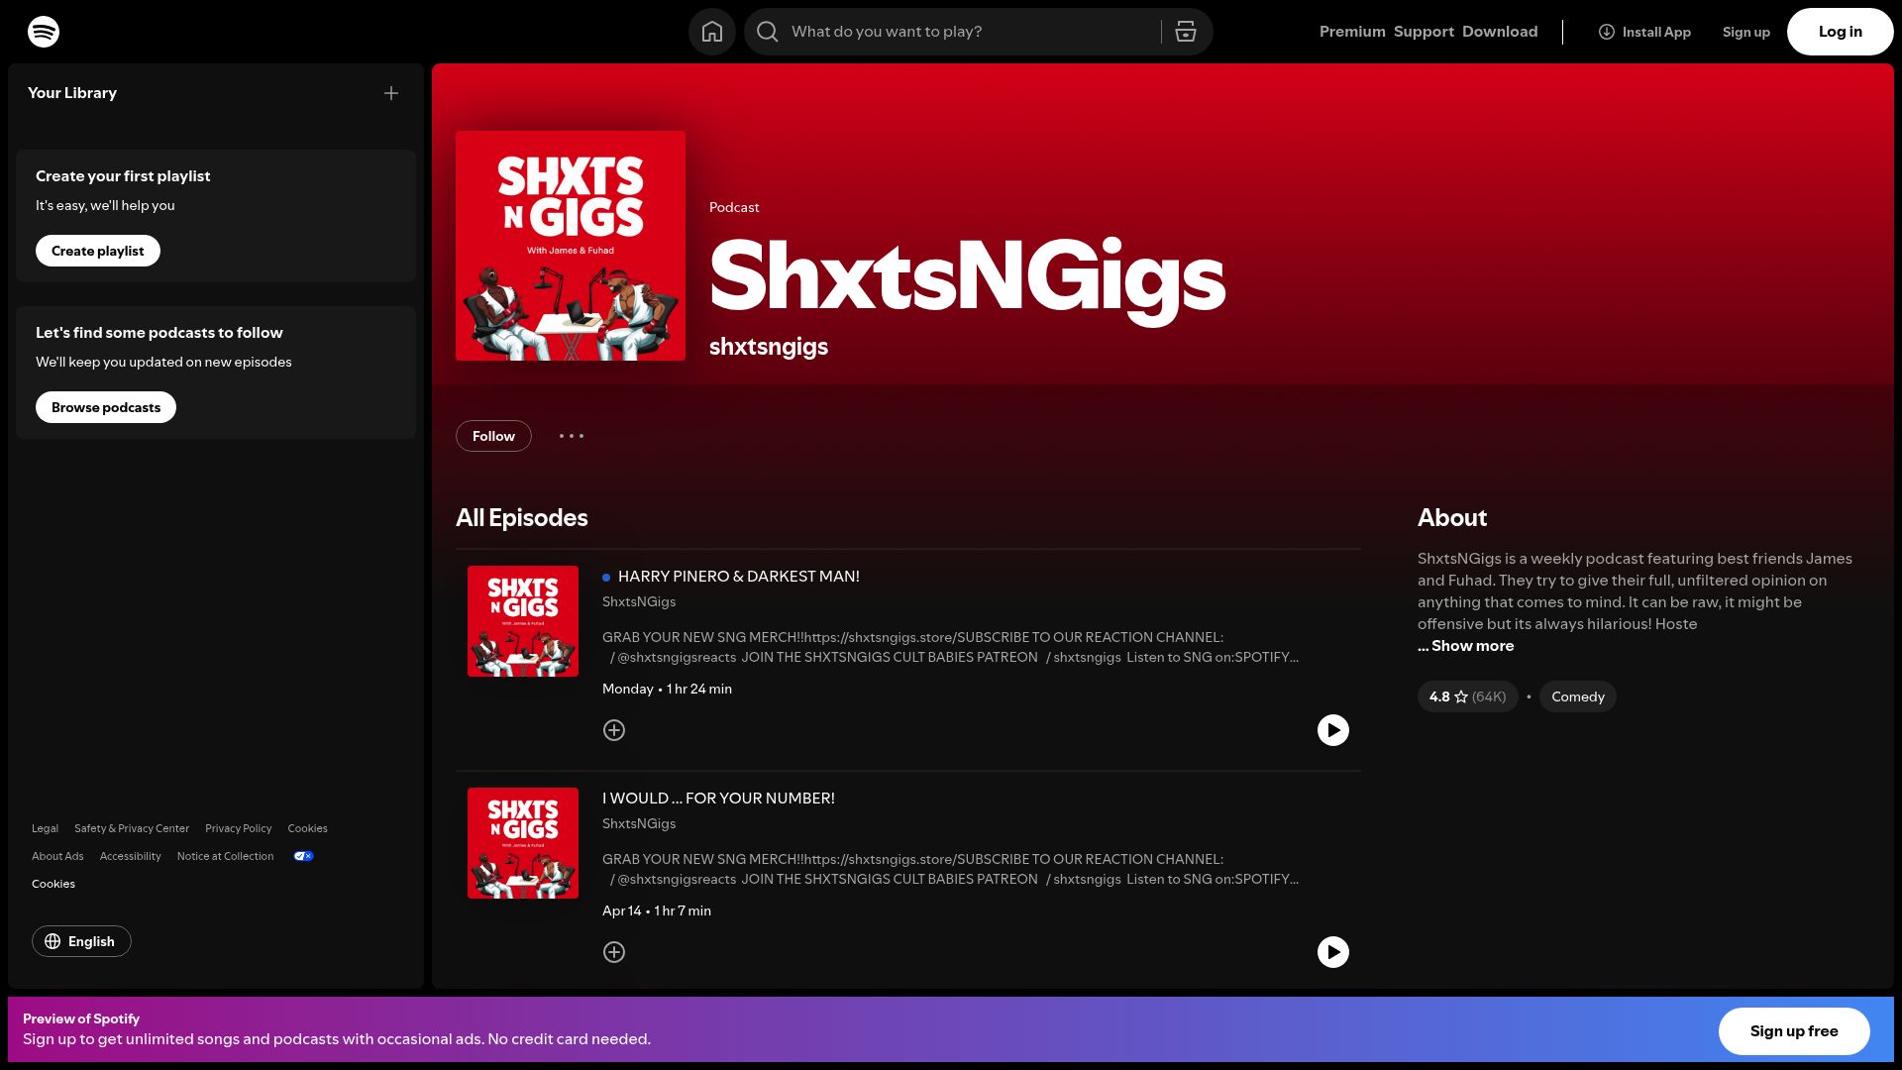Click the All Episodes heading
1902x1070 pixels.
522,518
